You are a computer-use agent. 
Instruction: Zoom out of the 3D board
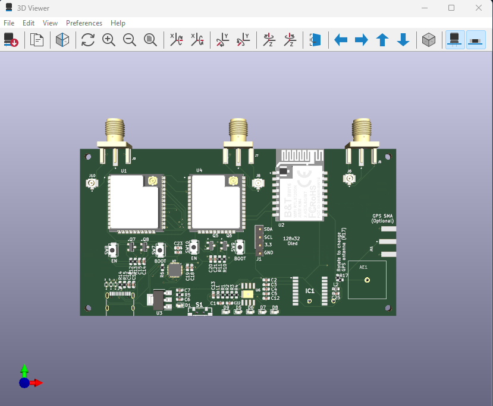click(x=129, y=40)
